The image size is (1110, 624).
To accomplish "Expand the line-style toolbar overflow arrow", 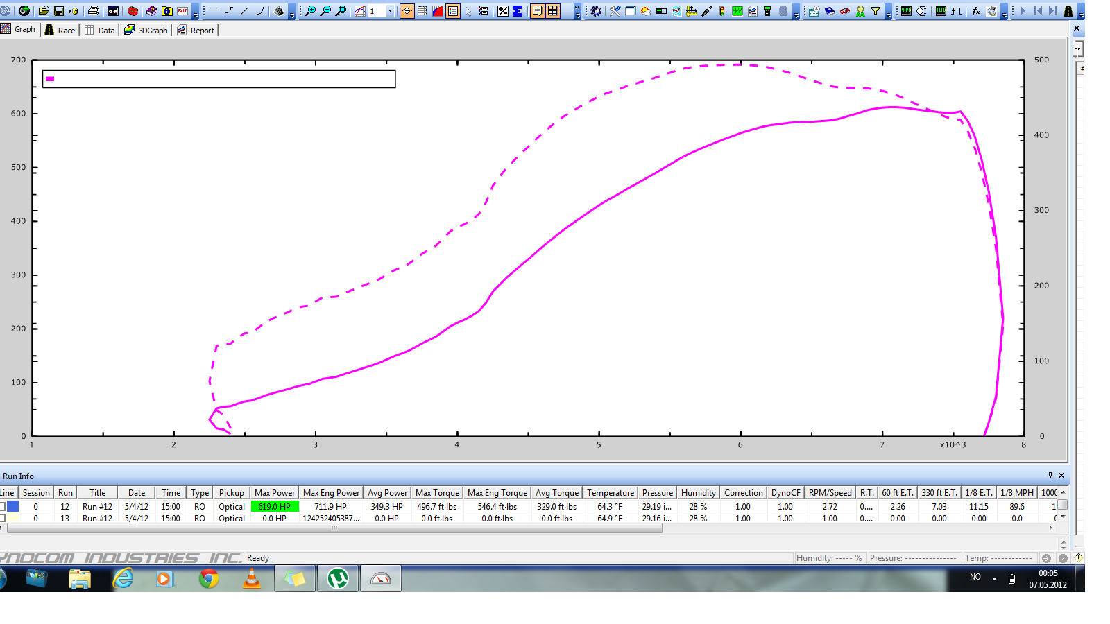I will [292, 12].
